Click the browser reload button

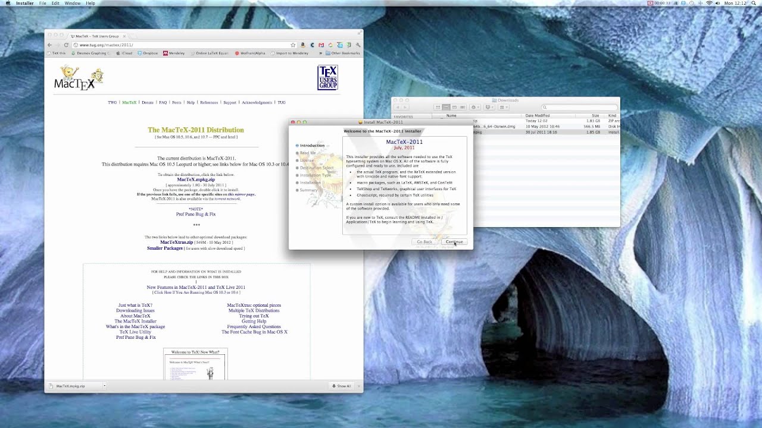66,45
